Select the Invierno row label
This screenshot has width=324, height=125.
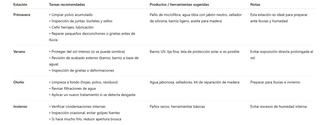[20, 107]
